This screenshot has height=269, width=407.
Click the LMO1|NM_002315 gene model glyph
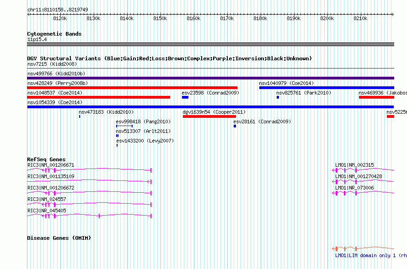[363, 170]
